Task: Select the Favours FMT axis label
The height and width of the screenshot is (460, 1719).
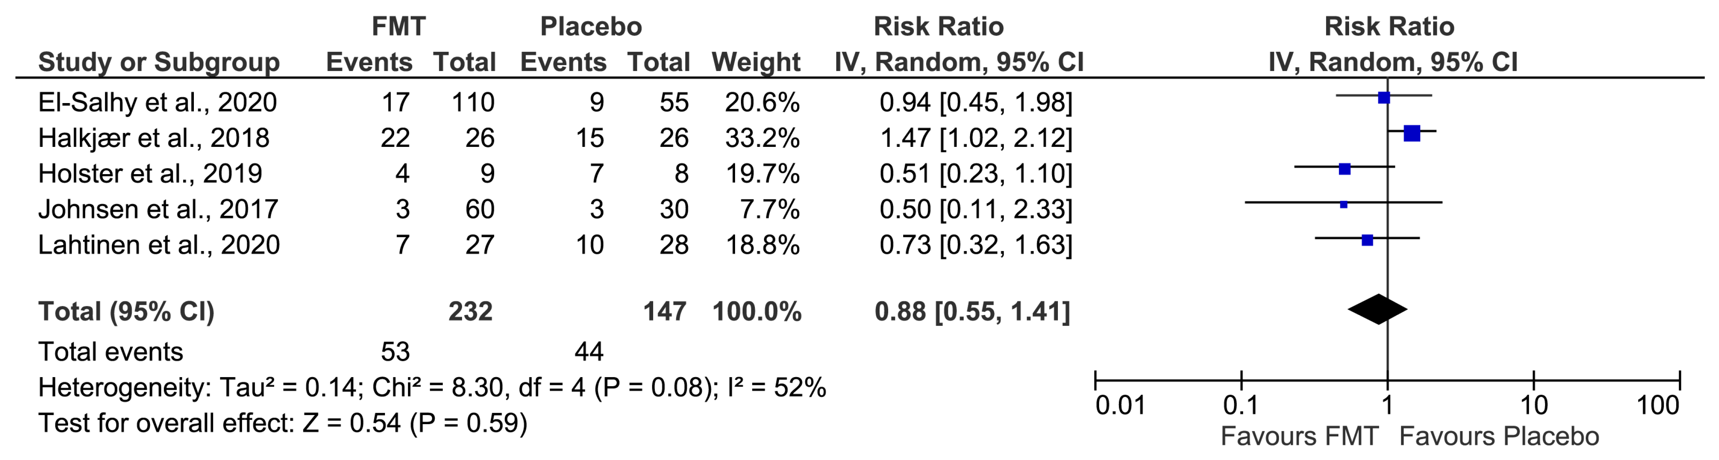Action: [x=1299, y=437]
